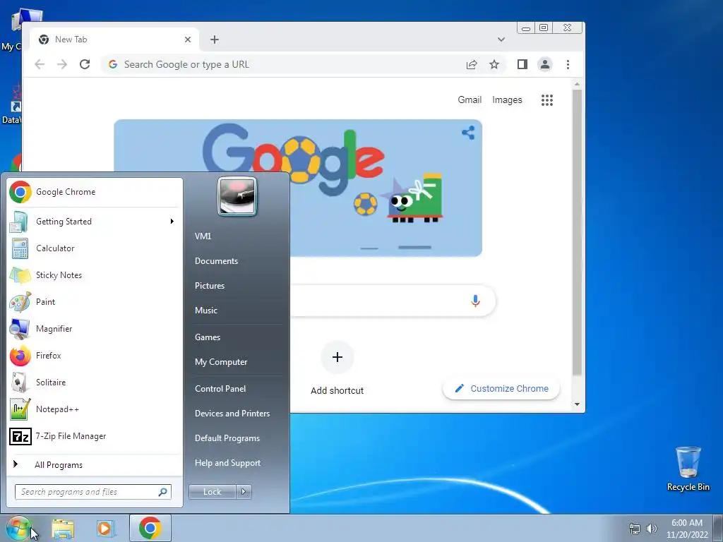Open Sticky Notes program icon
This screenshot has height=542, width=723.
click(x=20, y=275)
